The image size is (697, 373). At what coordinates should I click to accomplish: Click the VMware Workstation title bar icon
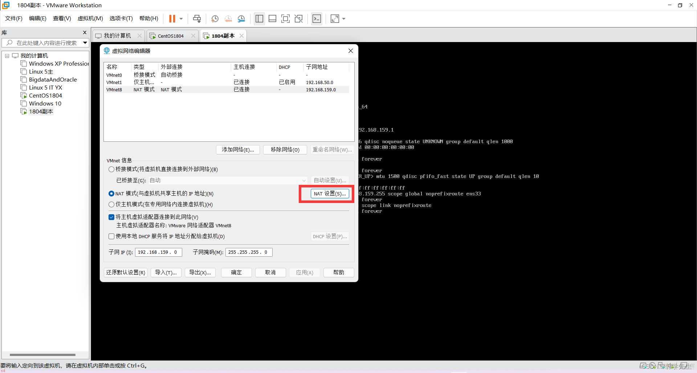6,5
